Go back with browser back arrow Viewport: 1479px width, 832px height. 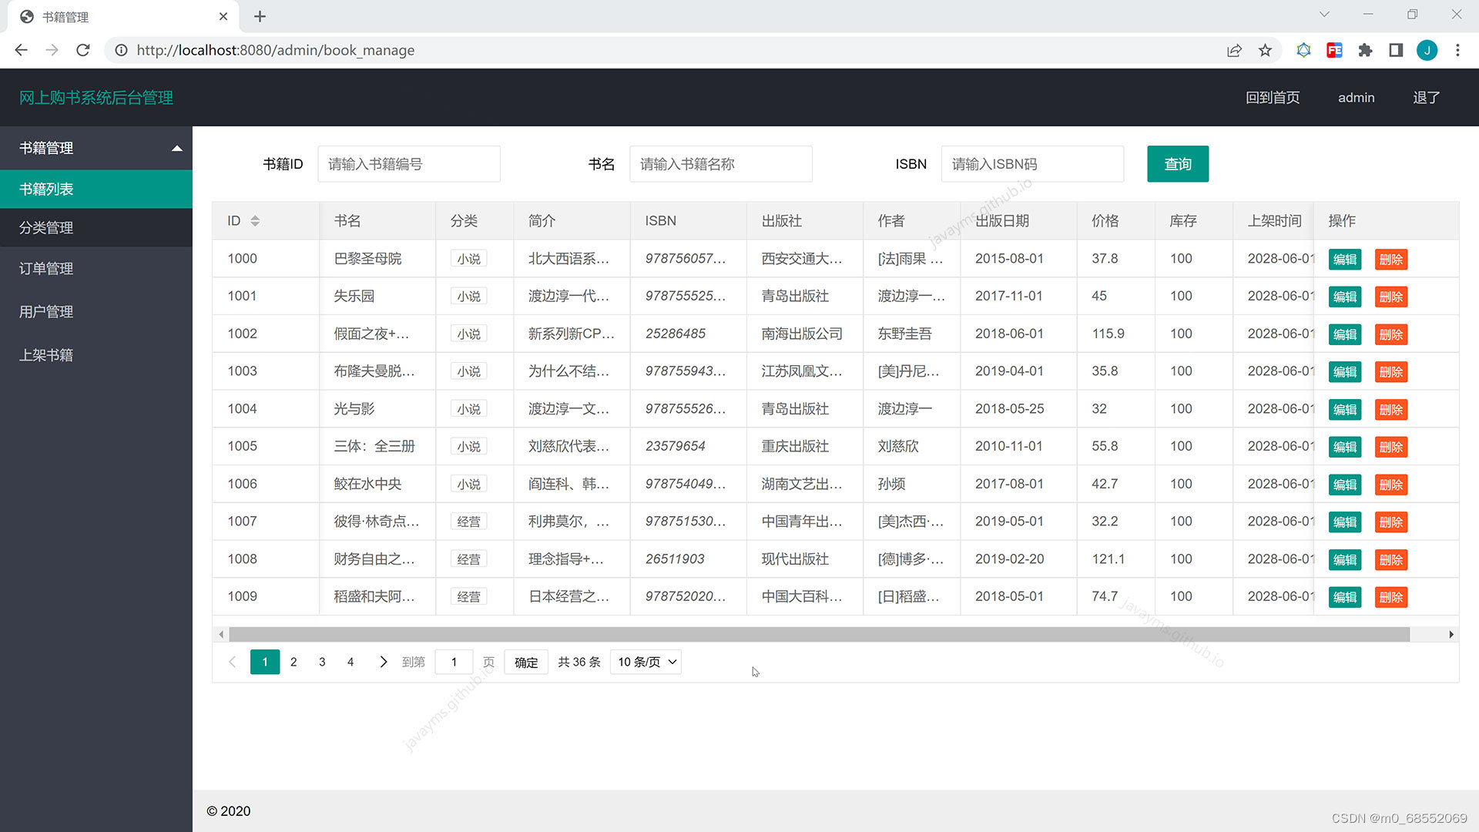coord(21,50)
